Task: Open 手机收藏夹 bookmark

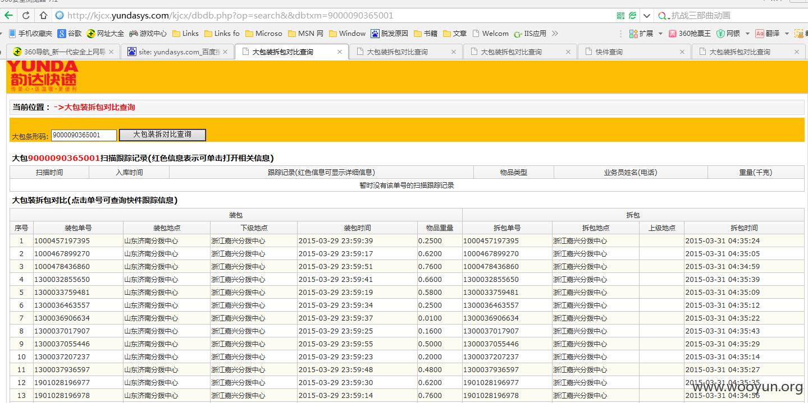Action: [x=31, y=34]
